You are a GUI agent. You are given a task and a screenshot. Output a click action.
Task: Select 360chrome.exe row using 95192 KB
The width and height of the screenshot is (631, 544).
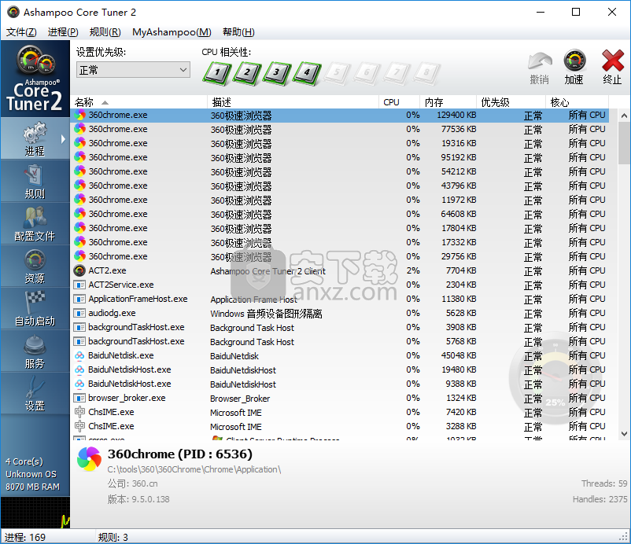[340, 157]
